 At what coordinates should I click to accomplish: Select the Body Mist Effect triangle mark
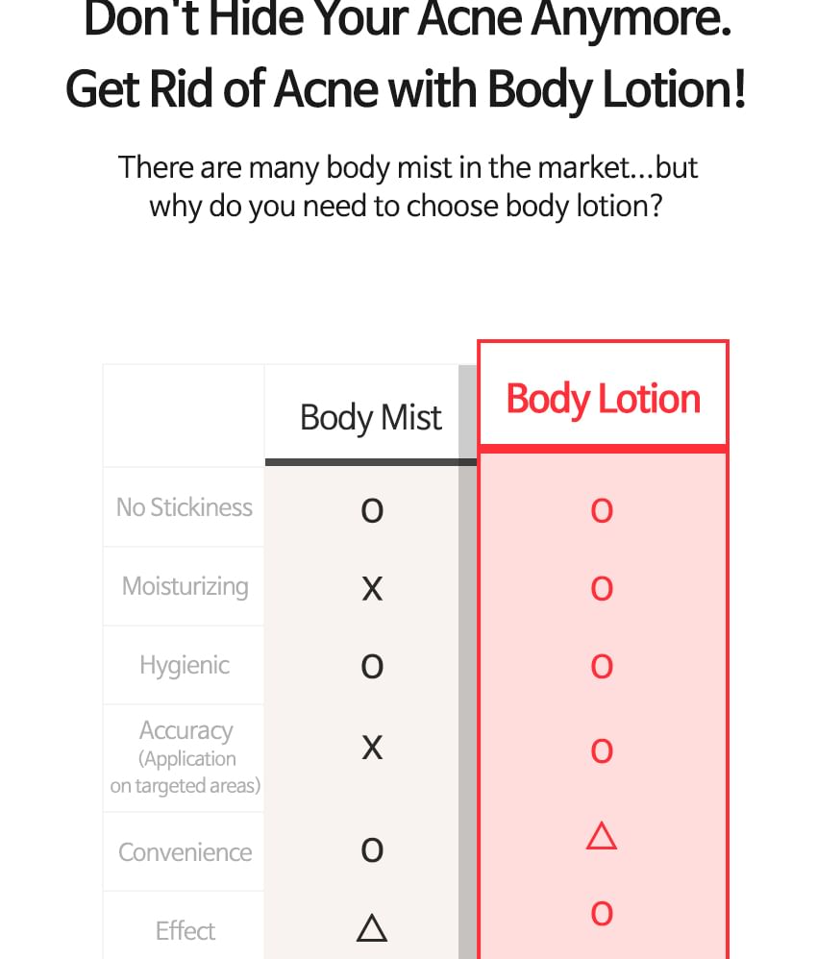tap(372, 927)
